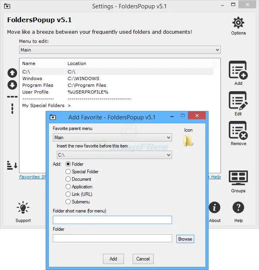The image size is (259, 270).
Task: Maximize the Settings window
Action: pos(233,4)
